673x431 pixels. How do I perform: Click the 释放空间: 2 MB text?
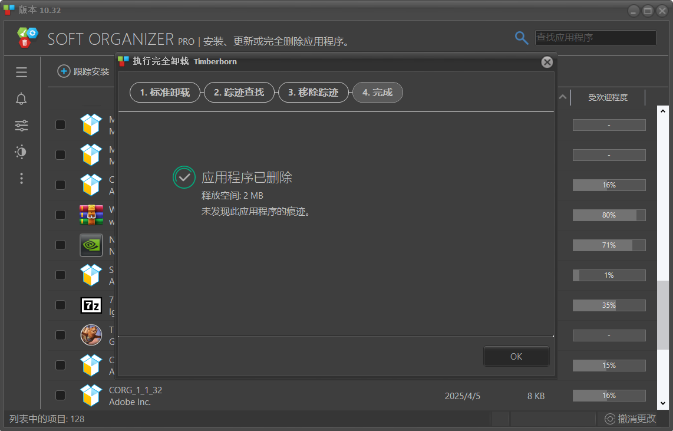click(232, 196)
